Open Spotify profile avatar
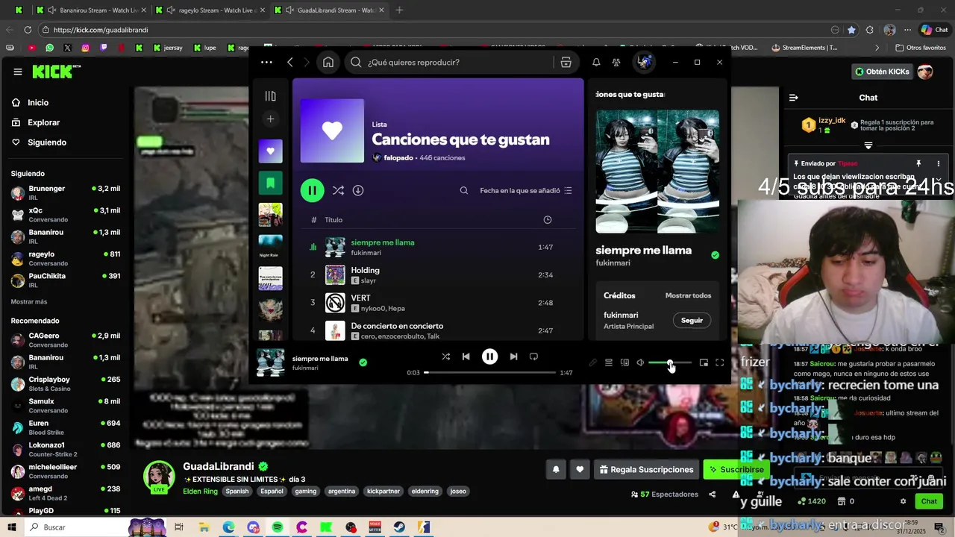 click(645, 62)
